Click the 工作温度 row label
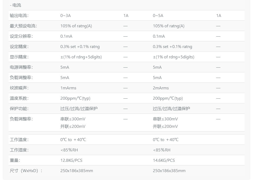Viewport: 256px width, 188px height. tap(19, 139)
